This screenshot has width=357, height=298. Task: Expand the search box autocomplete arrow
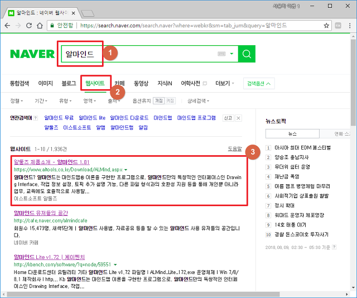point(231,54)
